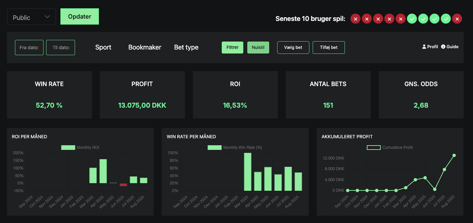The width and height of the screenshot is (473, 223).
Task: Select the first green checkmark result icon
Action: pyautogui.click(x=412, y=19)
